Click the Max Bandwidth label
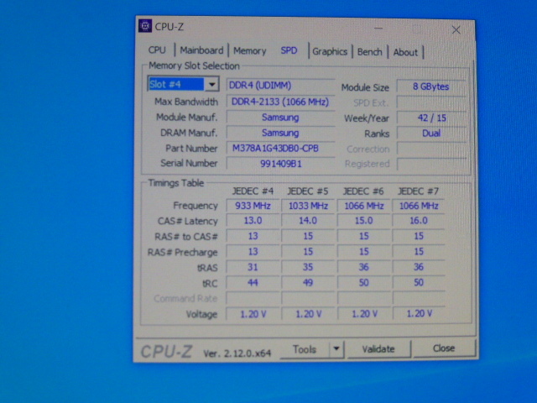The height and width of the screenshot is (403, 537). point(186,102)
